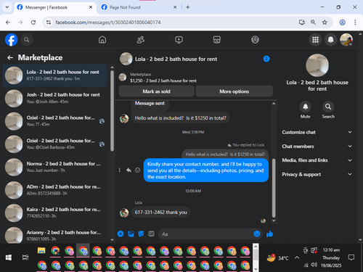This screenshot has height=272, width=363.
Task: Open emoji picker in message box
Action: click(257, 234)
